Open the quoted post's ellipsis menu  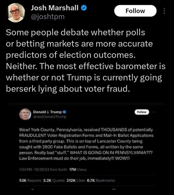pos(153,112)
